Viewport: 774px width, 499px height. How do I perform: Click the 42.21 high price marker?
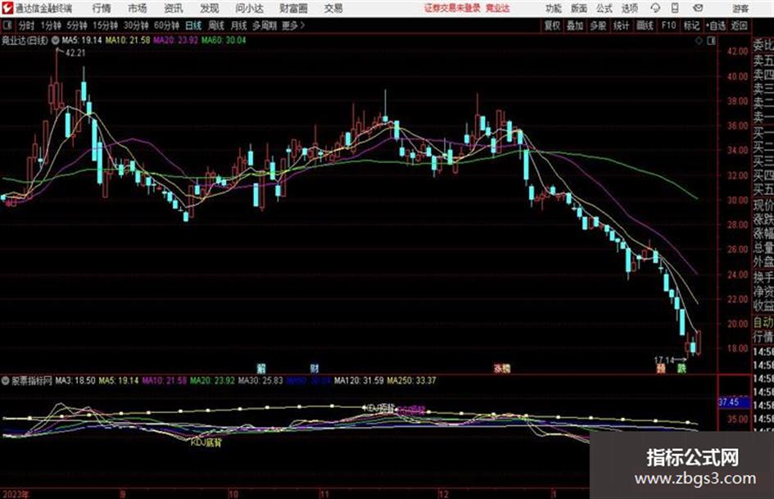[75, 53]
